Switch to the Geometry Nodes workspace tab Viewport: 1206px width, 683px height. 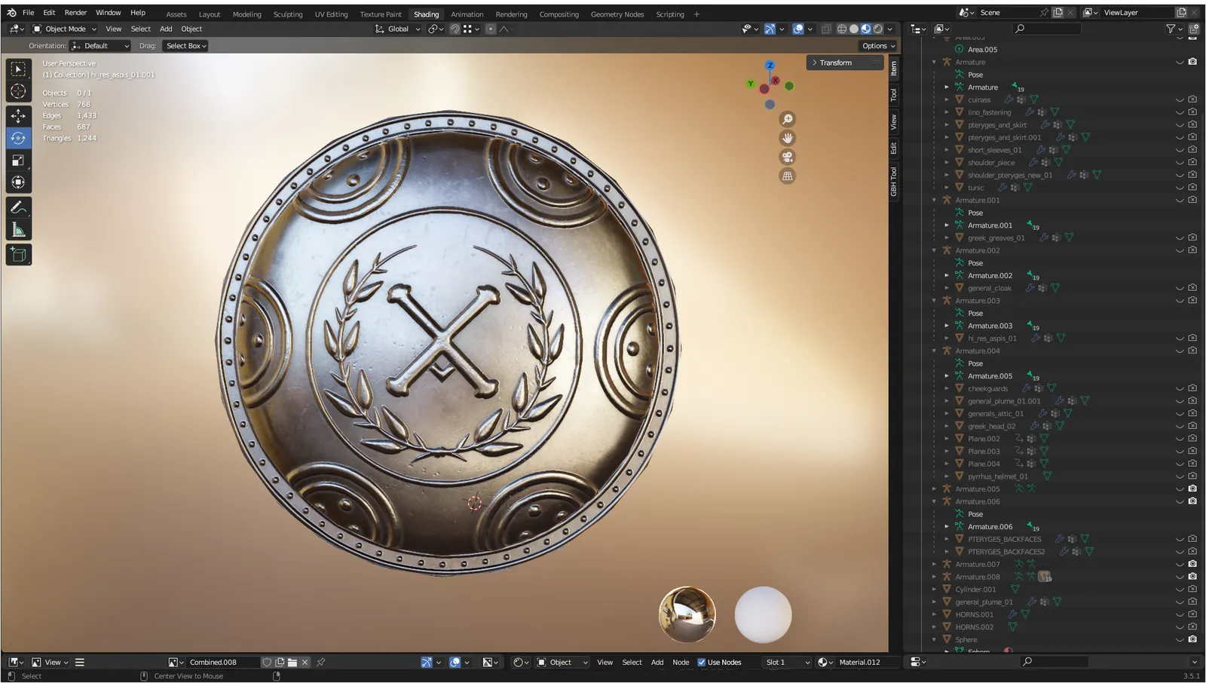617,14
